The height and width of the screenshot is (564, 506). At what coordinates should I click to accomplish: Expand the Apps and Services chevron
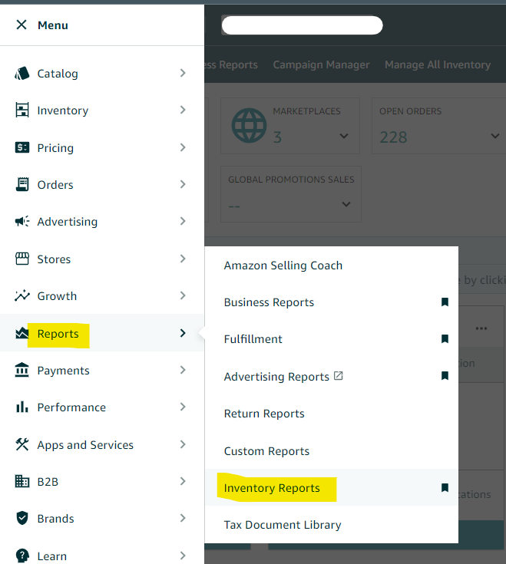[183, 444]
